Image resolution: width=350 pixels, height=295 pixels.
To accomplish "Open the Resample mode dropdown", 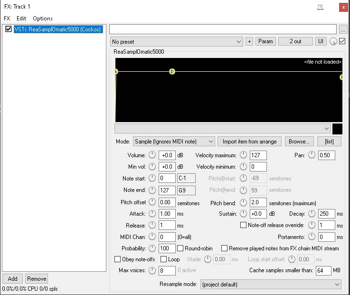I will coord(271,285).
